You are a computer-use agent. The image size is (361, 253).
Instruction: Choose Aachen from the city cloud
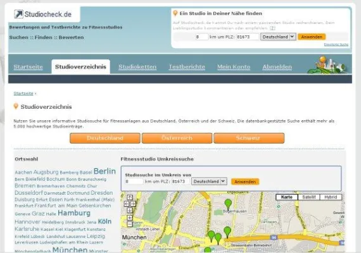click(23, 172)
